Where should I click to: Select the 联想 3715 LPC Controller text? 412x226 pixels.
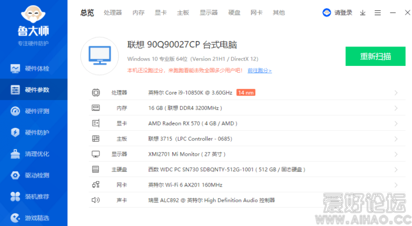[x=190, y=139]
